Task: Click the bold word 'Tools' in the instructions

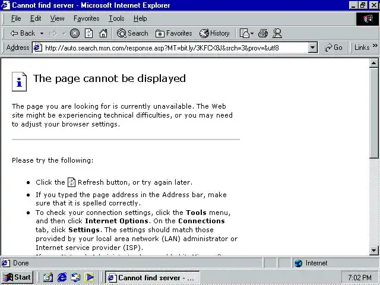Action: click(196, 213)
